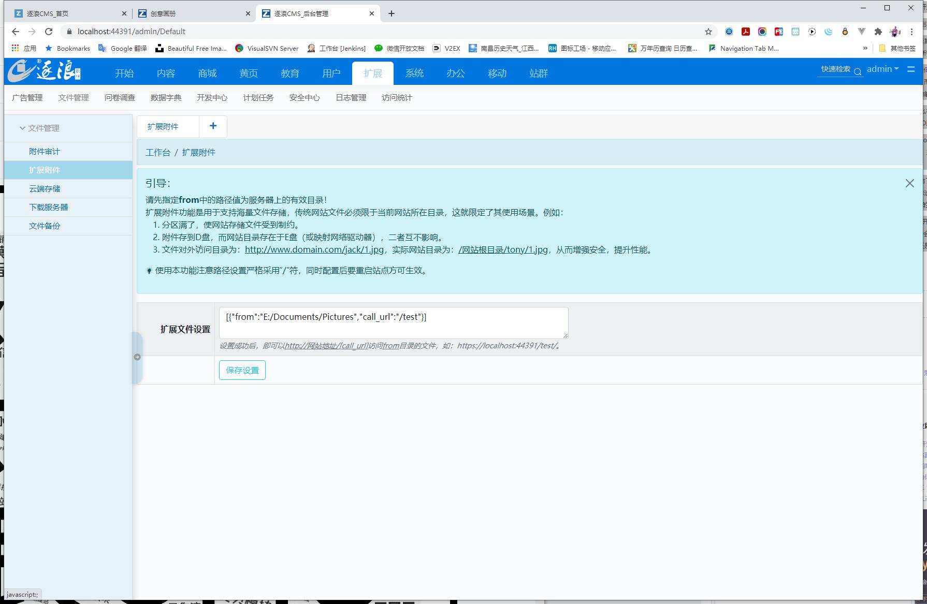Switch to the 系统 menu
The height and width of the screenshot is (604, 927).
pos(414,73)
